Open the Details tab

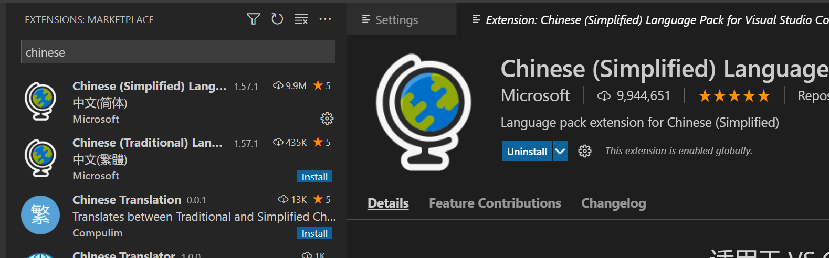[388, 203]
